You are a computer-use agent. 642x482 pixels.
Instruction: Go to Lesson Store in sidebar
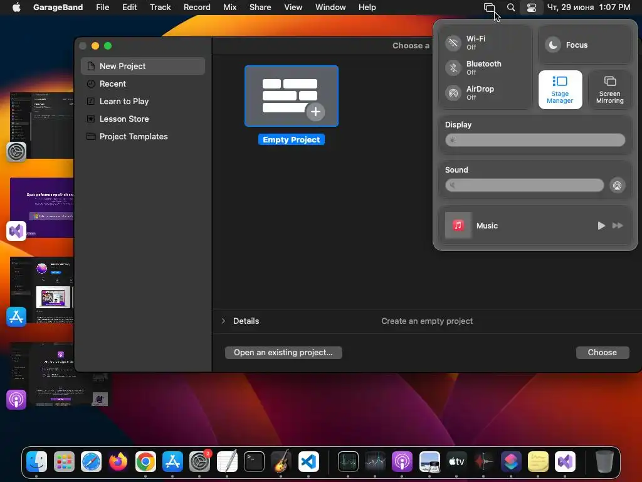tap(143, 119)
